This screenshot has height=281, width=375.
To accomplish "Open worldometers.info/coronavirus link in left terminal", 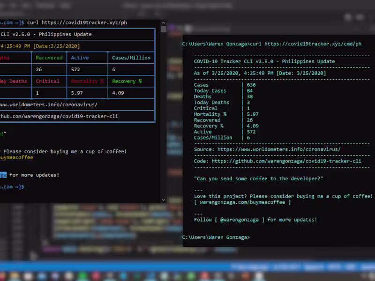I will coord(49,104).
